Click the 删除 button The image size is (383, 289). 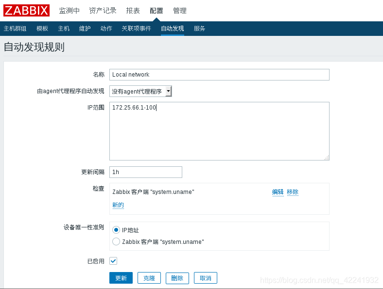(177, 278)
